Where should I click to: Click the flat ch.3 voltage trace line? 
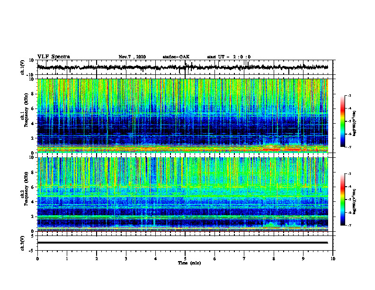pyautogui.click(x=182, y=243)
